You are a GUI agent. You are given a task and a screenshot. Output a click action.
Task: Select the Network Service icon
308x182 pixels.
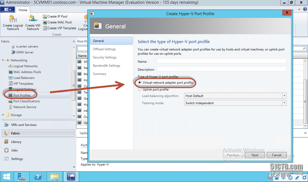click(10, 107)
